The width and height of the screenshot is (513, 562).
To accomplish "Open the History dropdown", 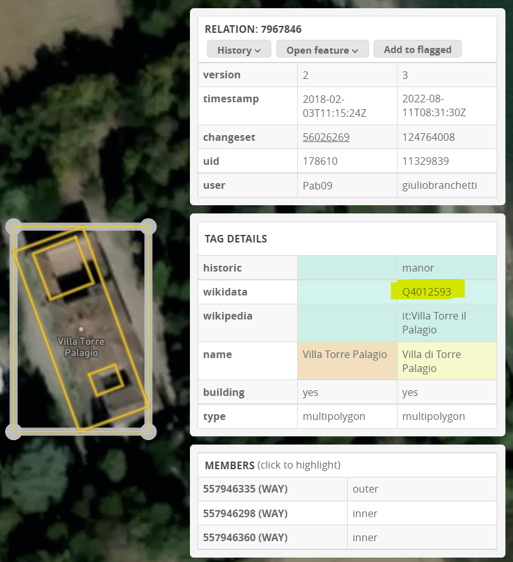I will click(239, 49).
